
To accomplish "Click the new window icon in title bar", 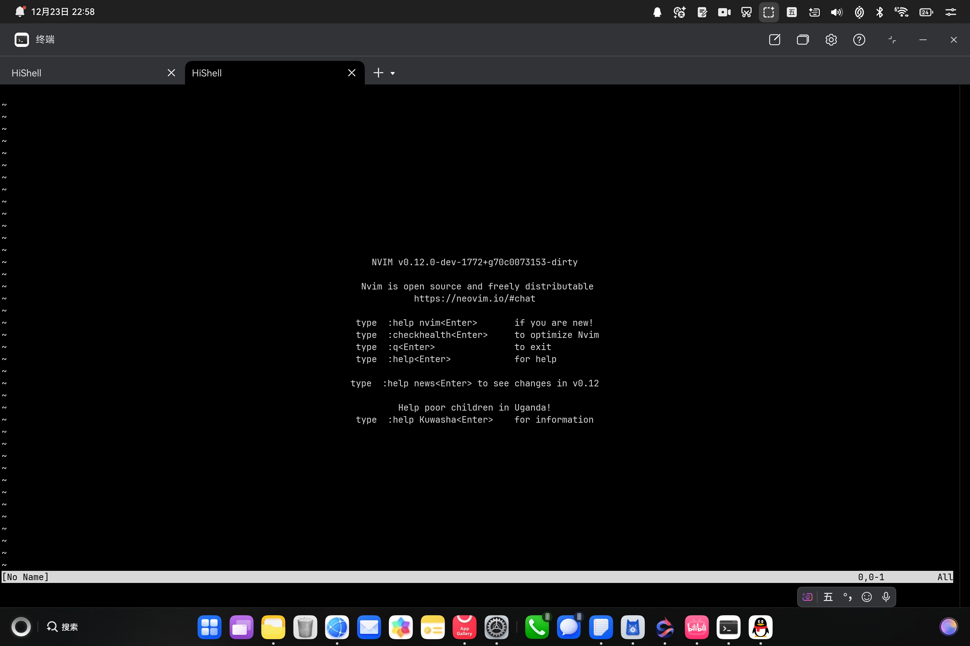I will pos(774,39).
